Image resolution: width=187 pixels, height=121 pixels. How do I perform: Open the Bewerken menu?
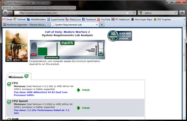(x=18, y=8)
